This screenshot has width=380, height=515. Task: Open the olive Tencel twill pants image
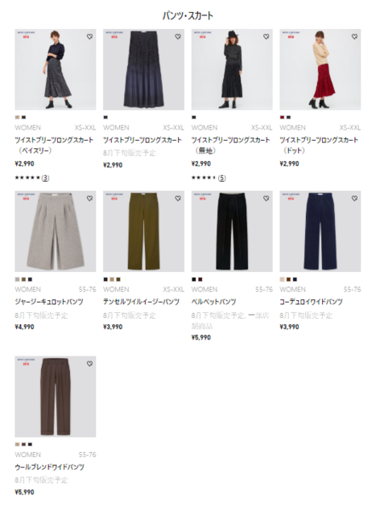(x=143, y=231)
